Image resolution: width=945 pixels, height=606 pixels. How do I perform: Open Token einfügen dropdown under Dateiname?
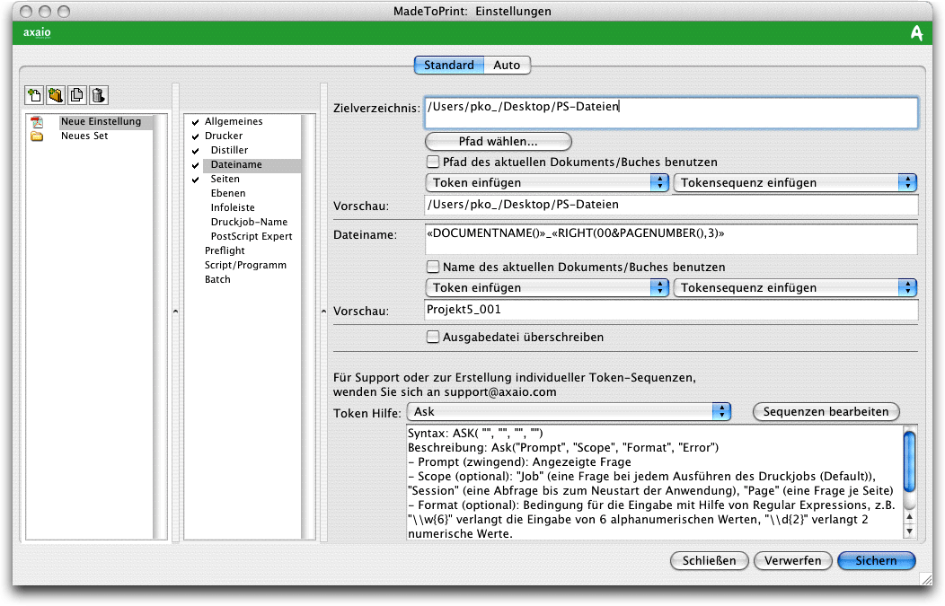[547, 287]
